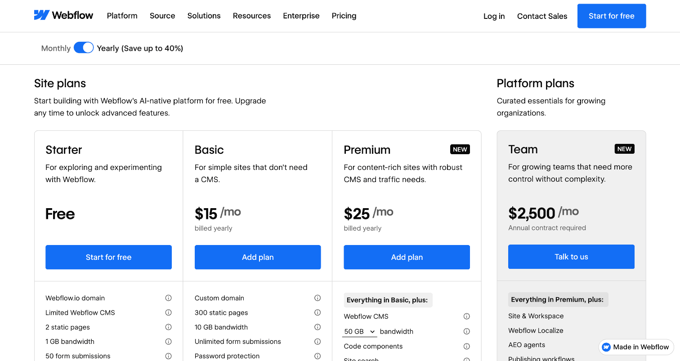Click Talk to us for Team plan
680x361 pixels.
click(571, 257)
